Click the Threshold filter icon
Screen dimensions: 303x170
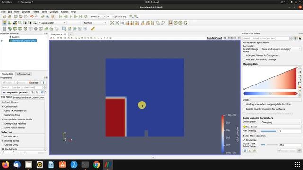click(x=25, y=29)
